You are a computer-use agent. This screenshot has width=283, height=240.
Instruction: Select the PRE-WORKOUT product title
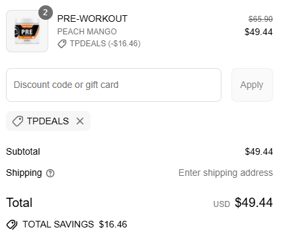(93, 19)
